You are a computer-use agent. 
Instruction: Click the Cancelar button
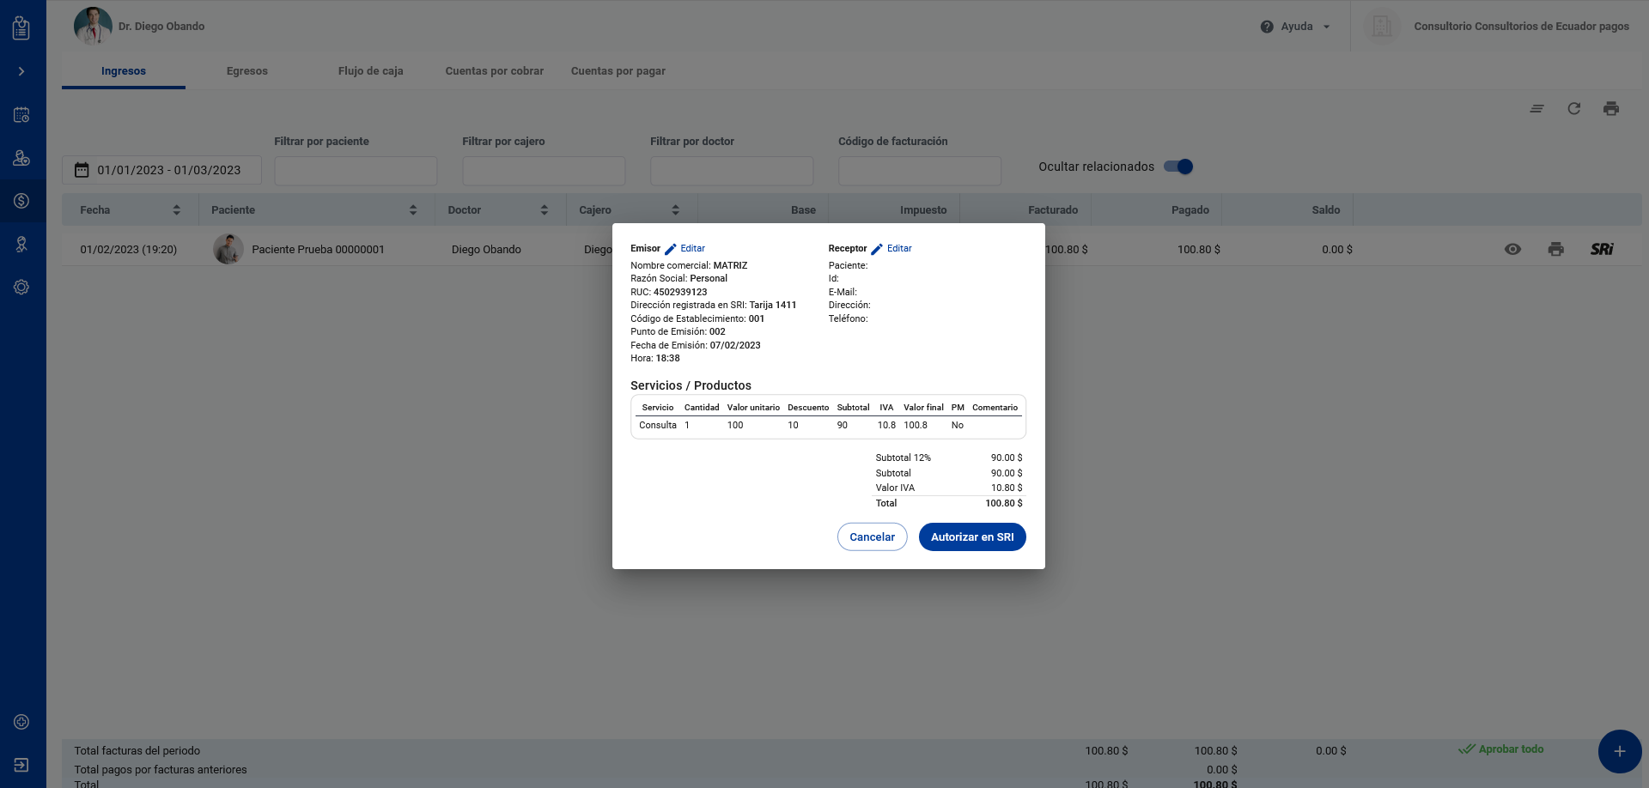point(872,537)
